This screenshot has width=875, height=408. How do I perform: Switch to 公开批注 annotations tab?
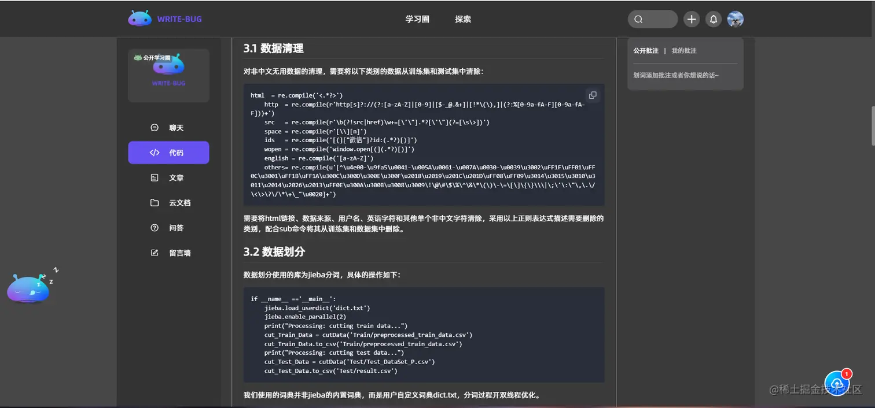pyautogui.click(x=646, y=51)
